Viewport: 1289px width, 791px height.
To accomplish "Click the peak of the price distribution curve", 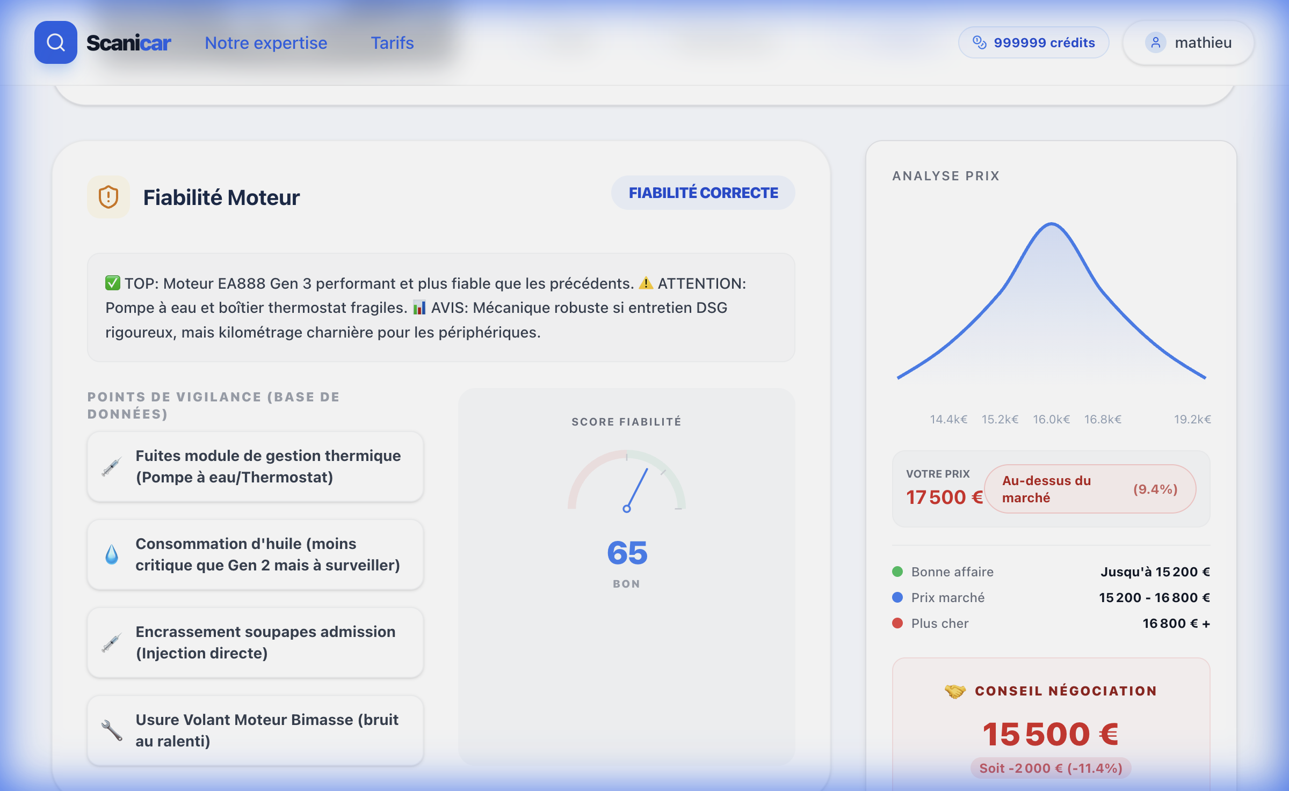I will click(x=1051, y=224).
